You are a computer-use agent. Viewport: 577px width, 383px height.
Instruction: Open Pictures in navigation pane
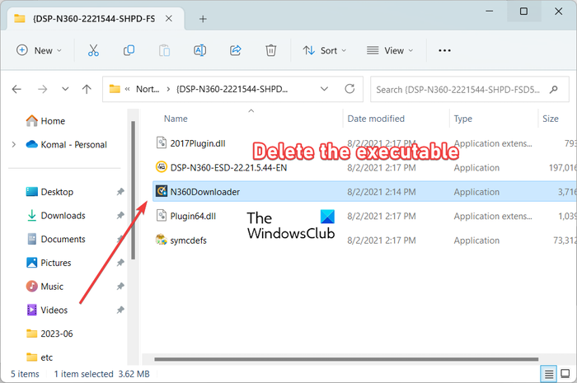click(49, 263)
